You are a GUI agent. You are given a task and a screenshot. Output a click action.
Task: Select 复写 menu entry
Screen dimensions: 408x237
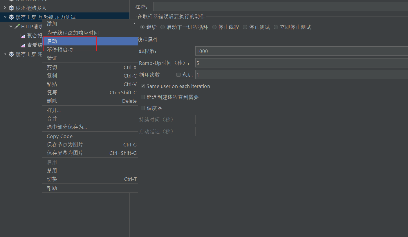pos(90,93)
